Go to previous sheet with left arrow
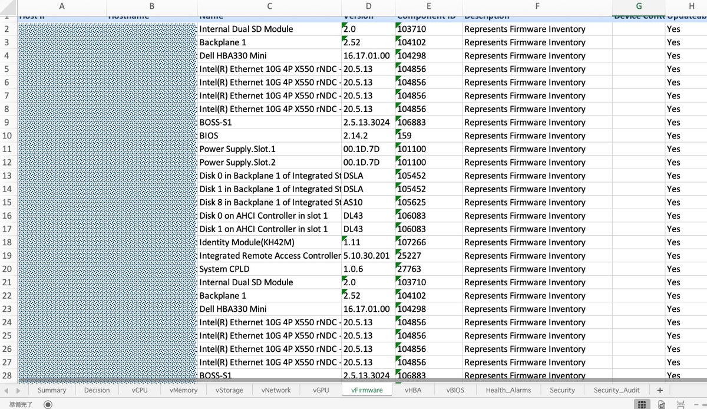 click(x=7, y=390)
